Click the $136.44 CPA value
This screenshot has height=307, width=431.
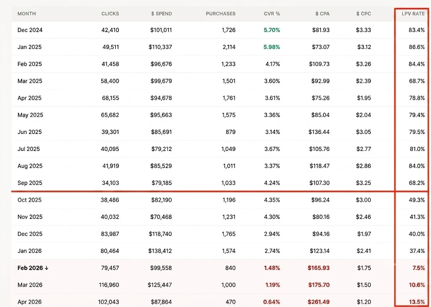tap(319, 132)
